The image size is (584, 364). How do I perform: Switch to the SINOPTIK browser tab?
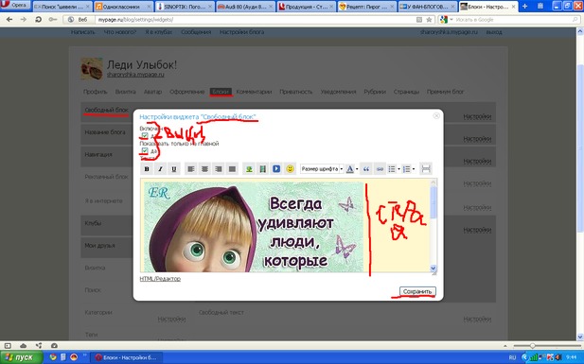coord(185,7)
